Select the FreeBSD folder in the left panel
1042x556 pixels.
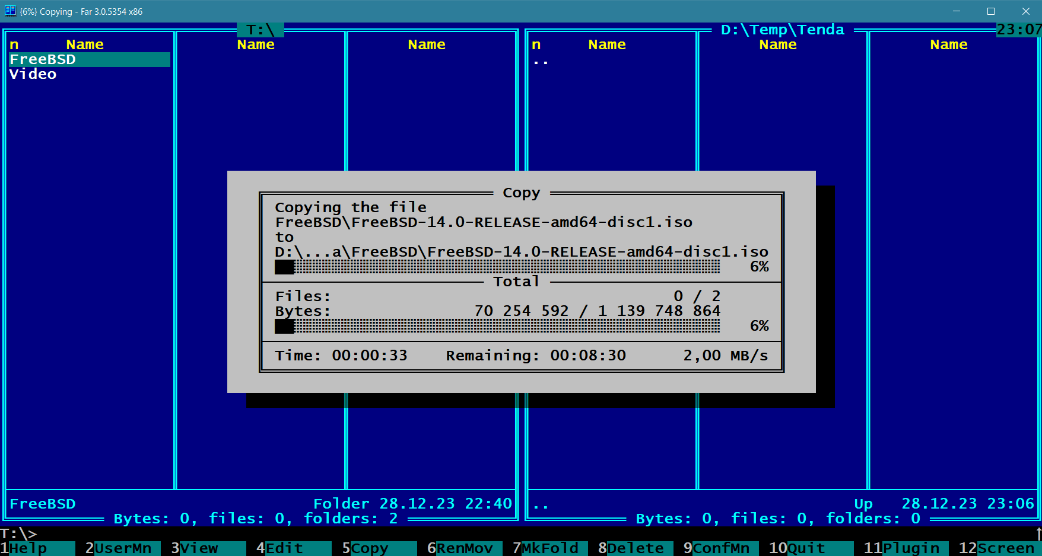coord(90,59)
